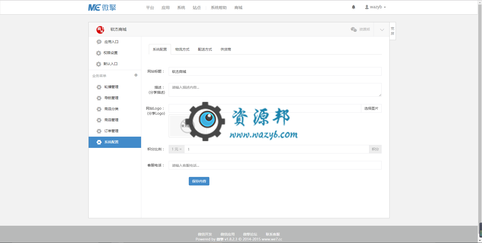Click the 客服电话 input field

click(x=275, y=165)
